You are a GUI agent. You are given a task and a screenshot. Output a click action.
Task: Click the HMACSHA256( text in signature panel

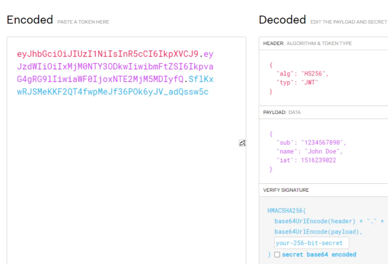(x=286, y=211)
